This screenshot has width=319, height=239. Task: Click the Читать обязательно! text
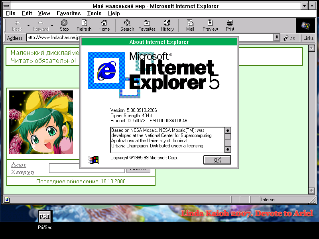click(43, 61)
